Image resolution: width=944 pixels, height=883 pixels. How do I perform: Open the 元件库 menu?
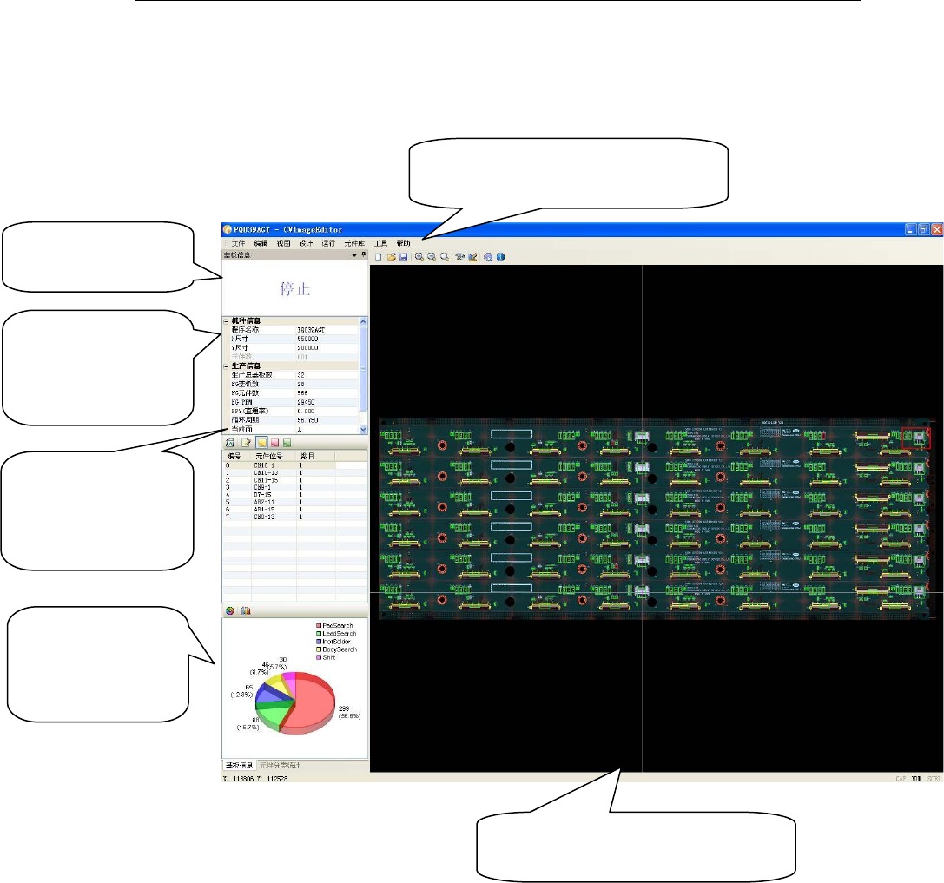click(354, 243)
